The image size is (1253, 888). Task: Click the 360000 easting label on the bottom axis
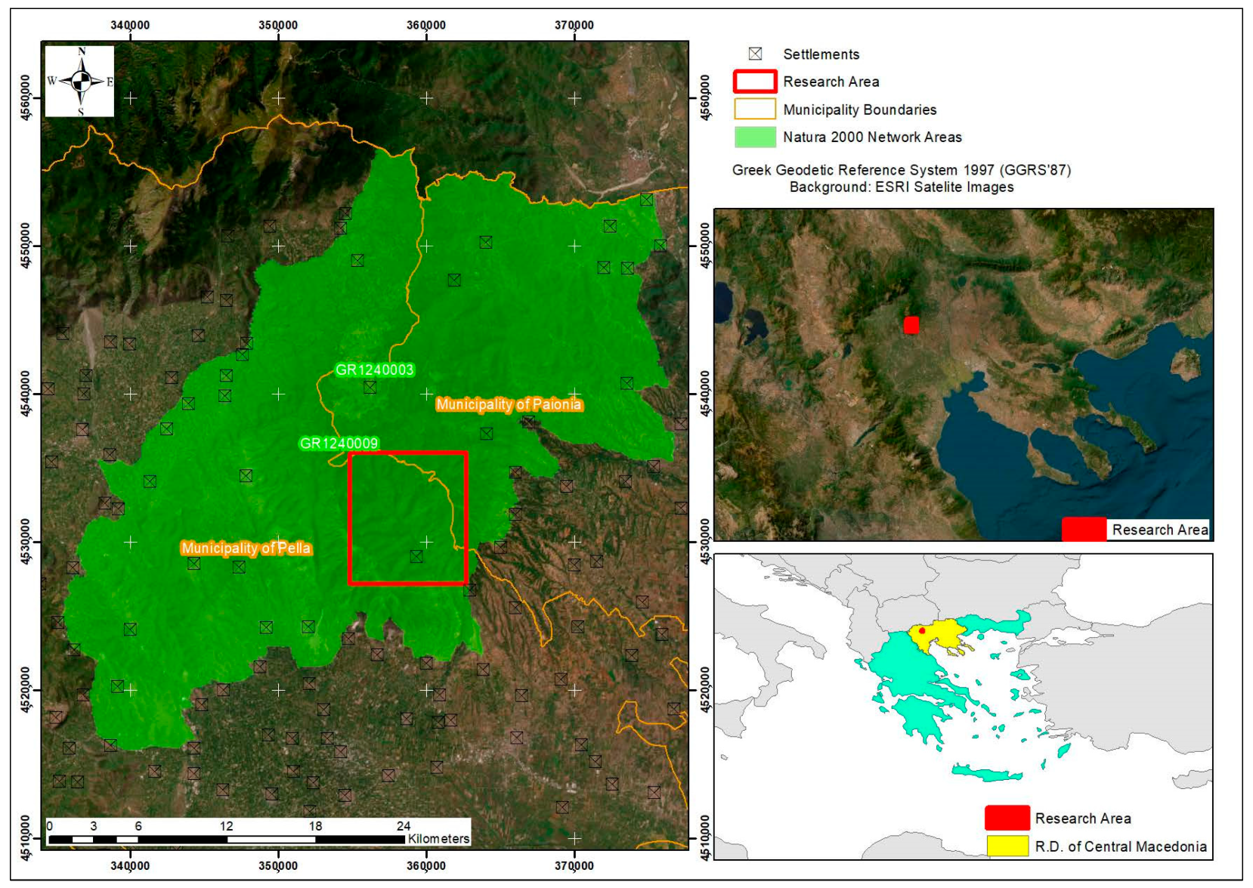[x=426, y=865]
